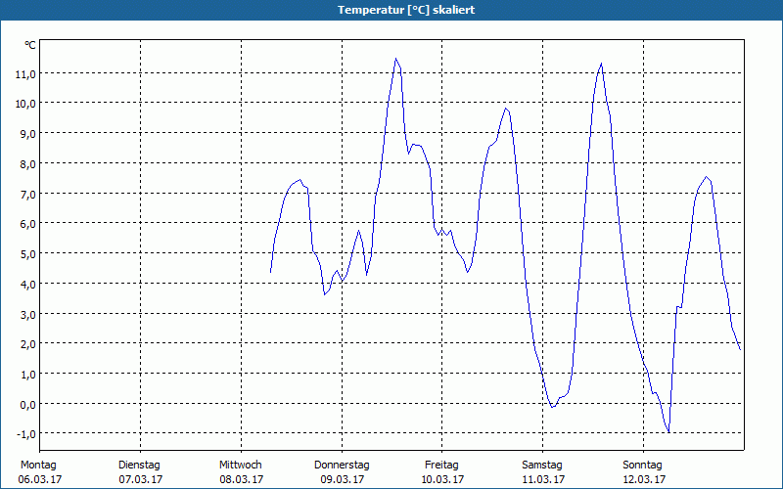Select the 2,0 y-axis value
Screen dimensions: 783x489
27,344
